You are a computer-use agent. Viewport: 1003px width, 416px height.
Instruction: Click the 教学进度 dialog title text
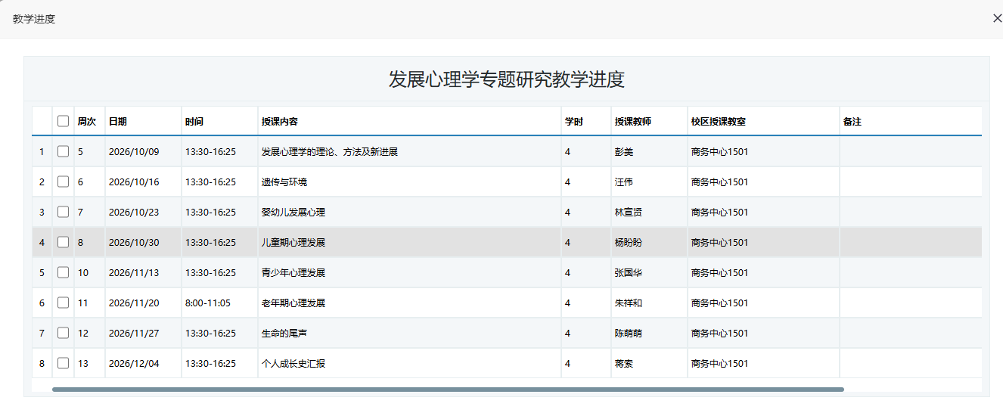(x=34, y=19)
